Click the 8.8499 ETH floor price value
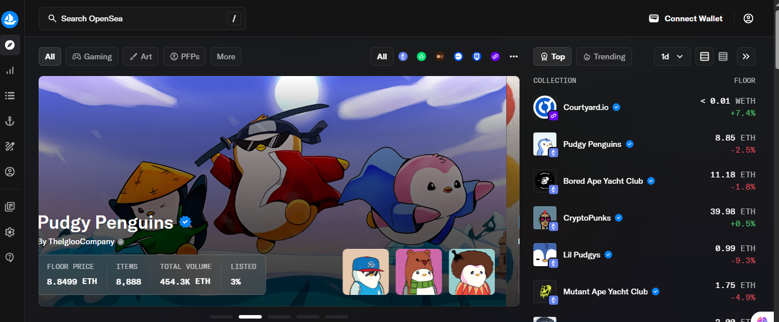 [72, 282]
